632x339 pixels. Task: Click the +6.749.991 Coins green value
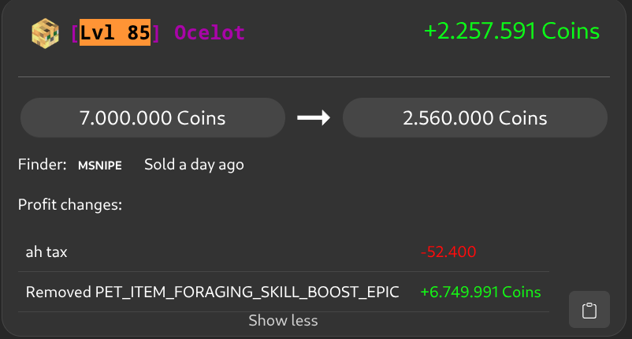pos(481,292)
